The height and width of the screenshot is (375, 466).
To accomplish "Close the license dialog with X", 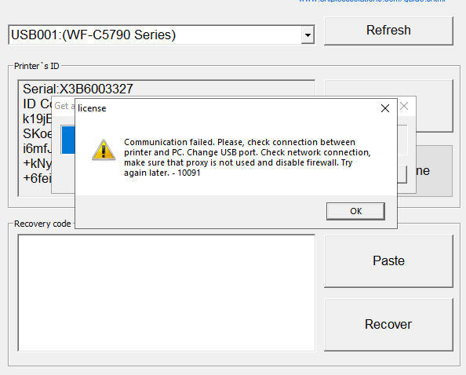I will (385, 108).
